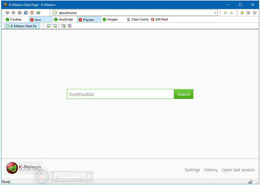
Task: Switch to next tab using tab-right icon
Action: point(55,26)
